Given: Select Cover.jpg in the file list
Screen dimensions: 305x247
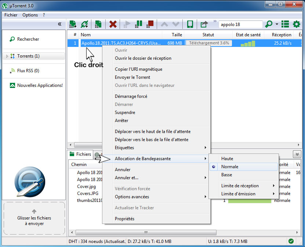Looking at the screenshot, I should [86, 187].
